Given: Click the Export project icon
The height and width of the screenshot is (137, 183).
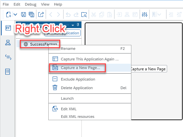Looking at the screenshot, I should click(41, 15).
